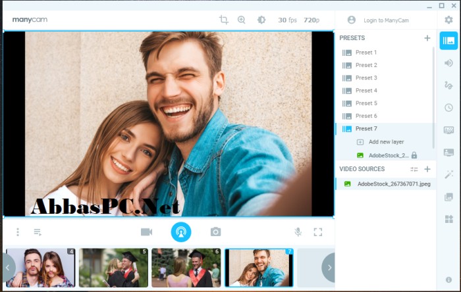Change the 720p resolution setting
Viewport: 461px width, 292px height.
(312, 20)
